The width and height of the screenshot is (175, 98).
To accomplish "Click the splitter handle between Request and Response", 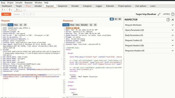I will click(61, 59).
